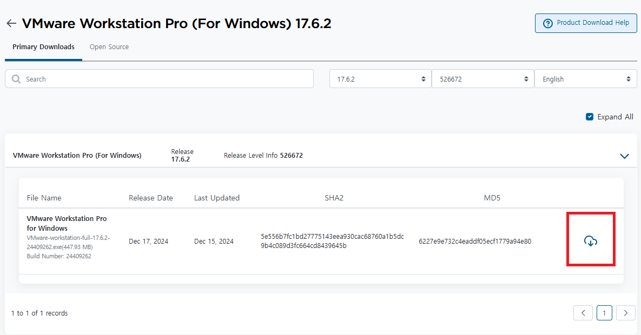
Task: Click the magnifier icon in the search box
Action: tap(16, 79)
